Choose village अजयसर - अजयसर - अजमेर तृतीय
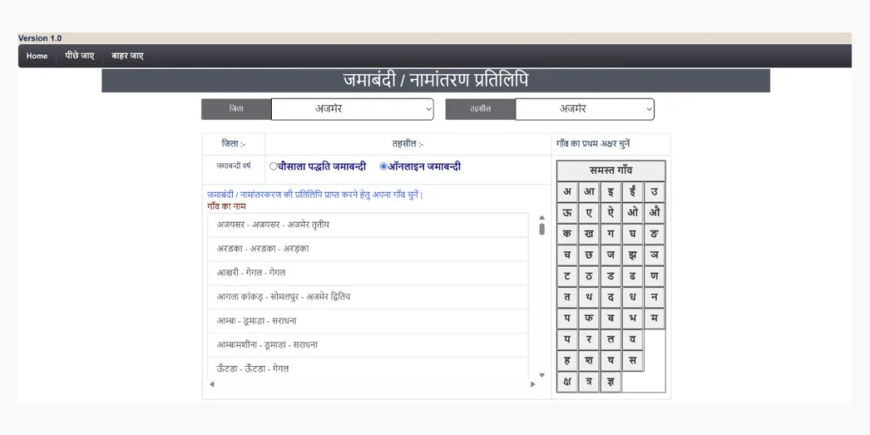The image size is (870, 435). pos(368,225)
